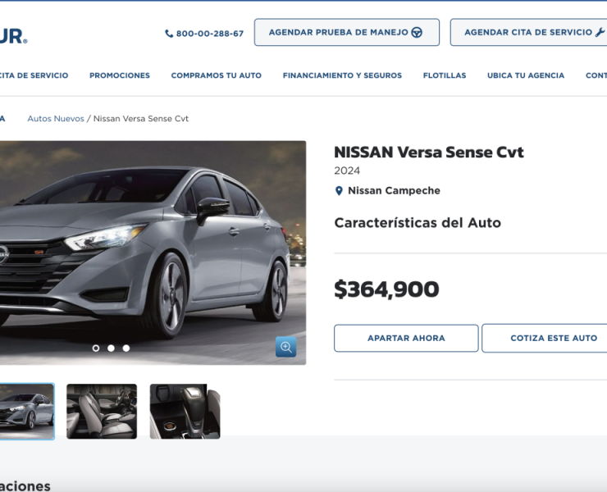This screenshot has width=607, height=492.
Task: Click the location pin beside Nissan Campeche
Action: point(339,191)
